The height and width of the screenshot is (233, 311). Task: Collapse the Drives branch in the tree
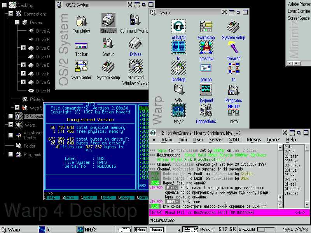tap(17, 22)
